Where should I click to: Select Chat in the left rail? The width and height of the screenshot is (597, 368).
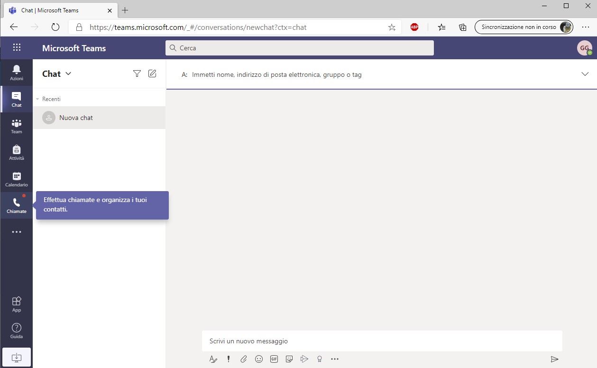tap(17, 99)
